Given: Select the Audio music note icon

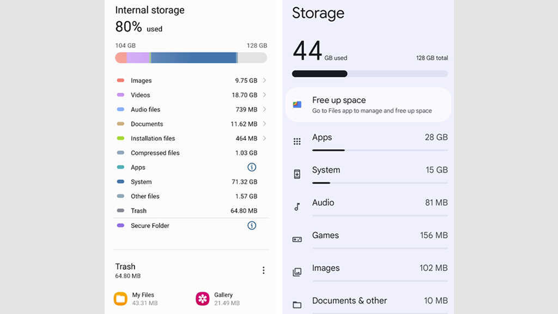Looking at the screenshot, I should click(297, 206).
